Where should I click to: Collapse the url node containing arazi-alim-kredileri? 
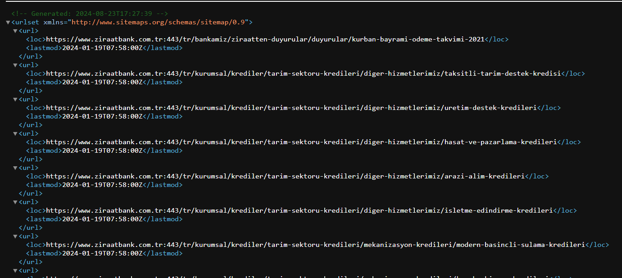(15, 168)
